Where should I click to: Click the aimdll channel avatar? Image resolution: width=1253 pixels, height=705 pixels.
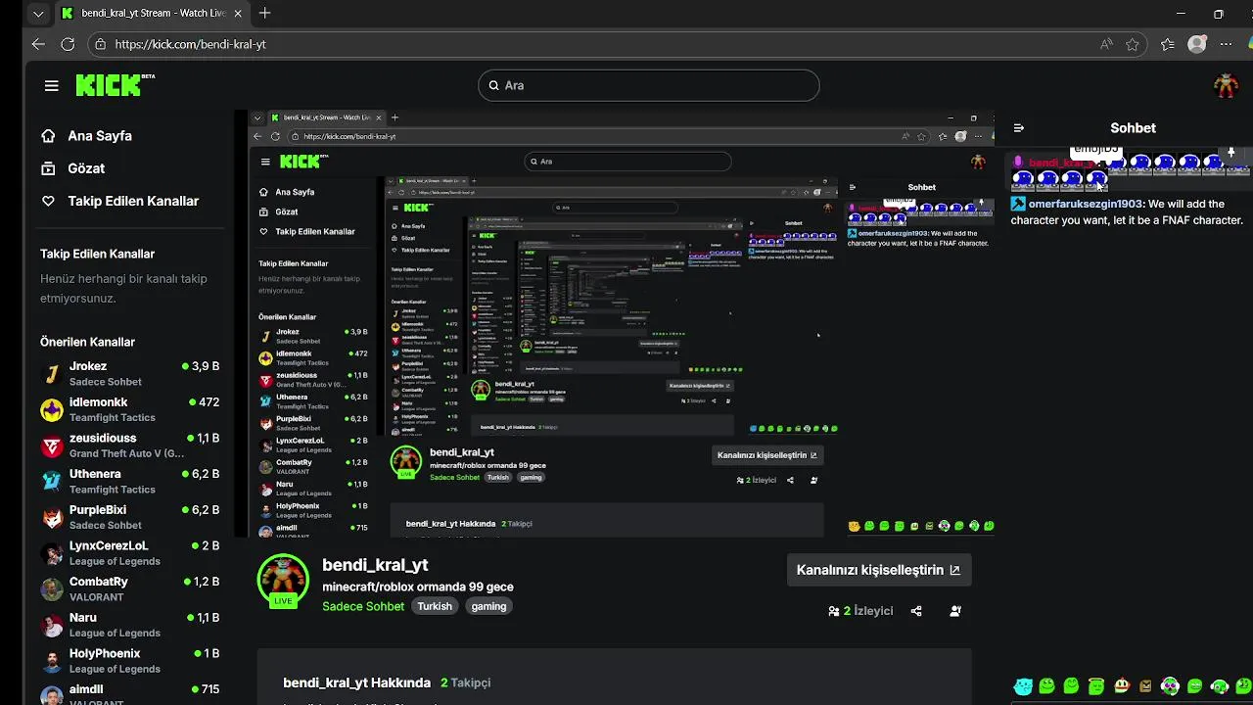(x=52, y=695)
